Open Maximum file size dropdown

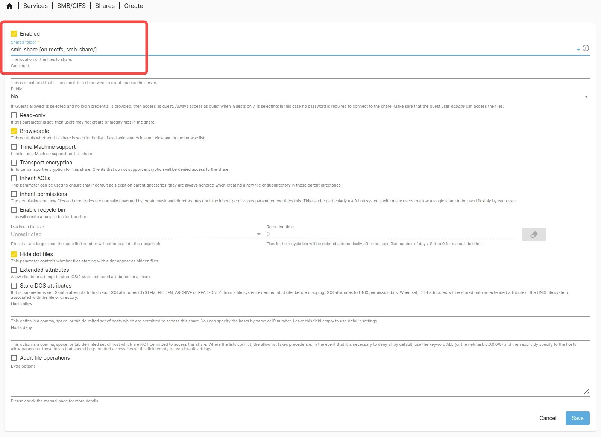(x=258, y=234)
